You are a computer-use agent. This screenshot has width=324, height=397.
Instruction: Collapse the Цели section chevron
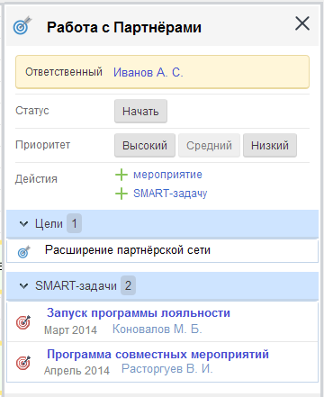click(23, 223)
